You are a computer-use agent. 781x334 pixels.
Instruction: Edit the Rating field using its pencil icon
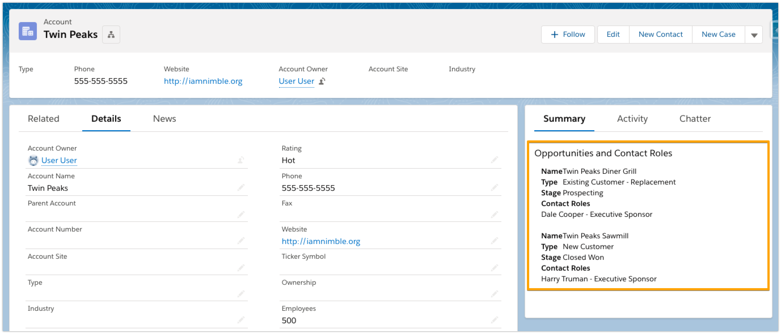point(494,160)
